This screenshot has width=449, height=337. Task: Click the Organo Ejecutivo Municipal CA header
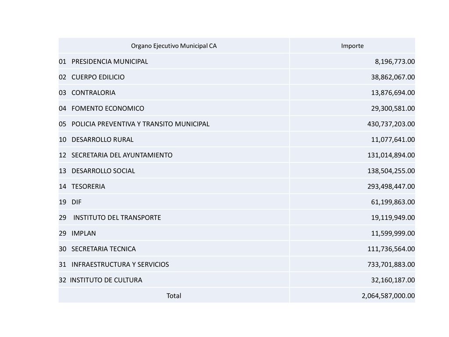click(174, 46)
